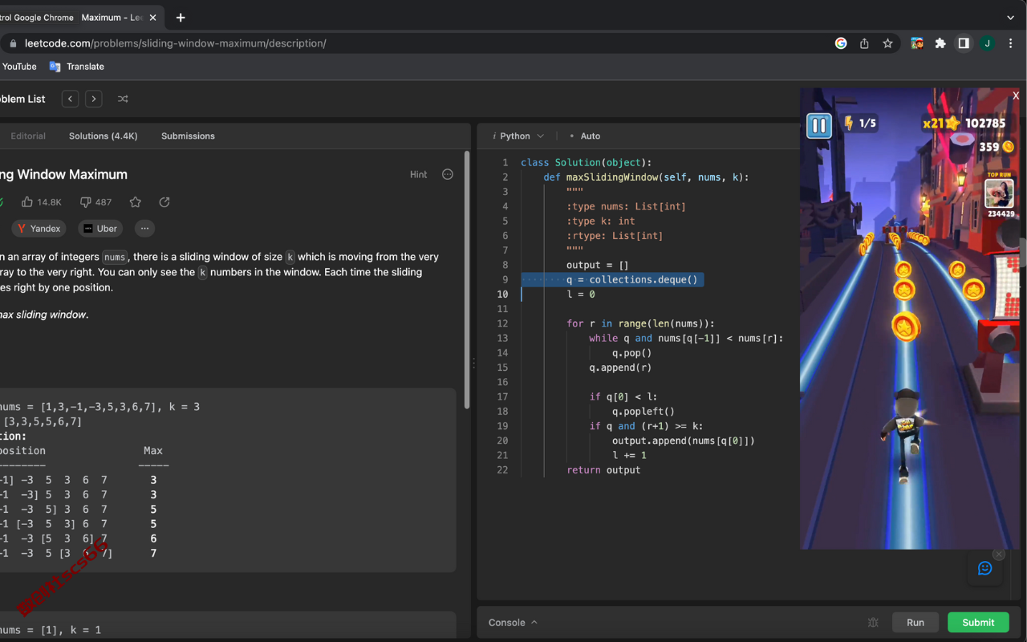Share this page from the address bar
1027x642 pixels.
[x=864, y=43]
